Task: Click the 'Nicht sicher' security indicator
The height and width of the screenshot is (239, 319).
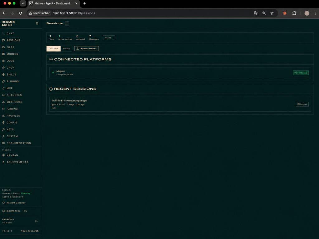Action: pos(39,13)
